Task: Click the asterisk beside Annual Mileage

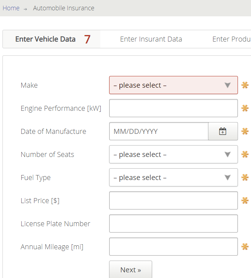Action: 245,247
